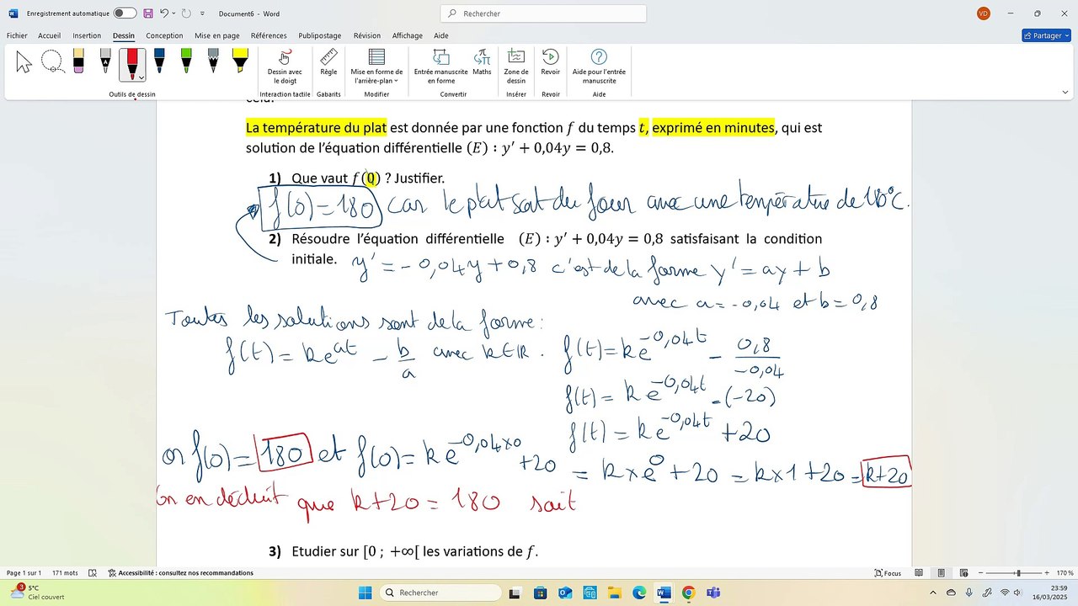Open Microsoft Teams from taskbar
The width and height of the screenshot is (1078, 606).
(712, 593)
